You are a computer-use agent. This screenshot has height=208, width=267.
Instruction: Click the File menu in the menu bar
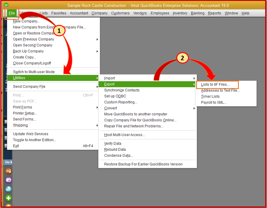[x=12, y=13]
